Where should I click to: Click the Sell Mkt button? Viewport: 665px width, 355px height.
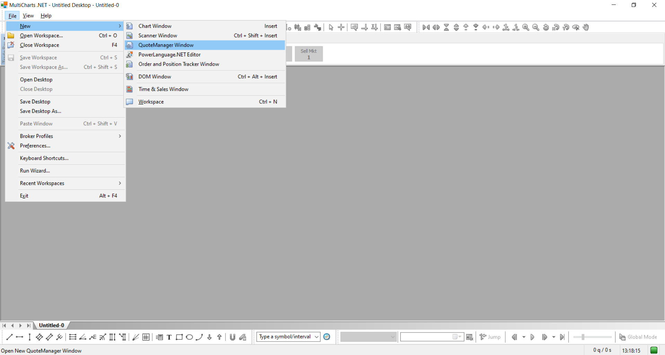point(308,54)
